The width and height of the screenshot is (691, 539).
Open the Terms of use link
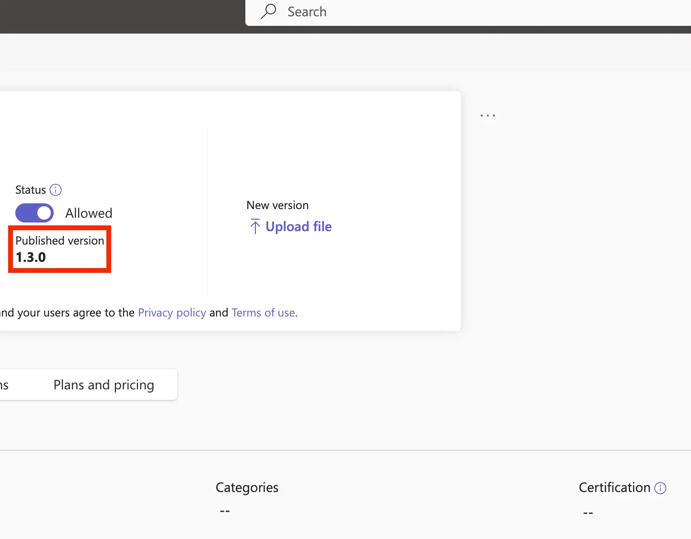coord(263,312)
